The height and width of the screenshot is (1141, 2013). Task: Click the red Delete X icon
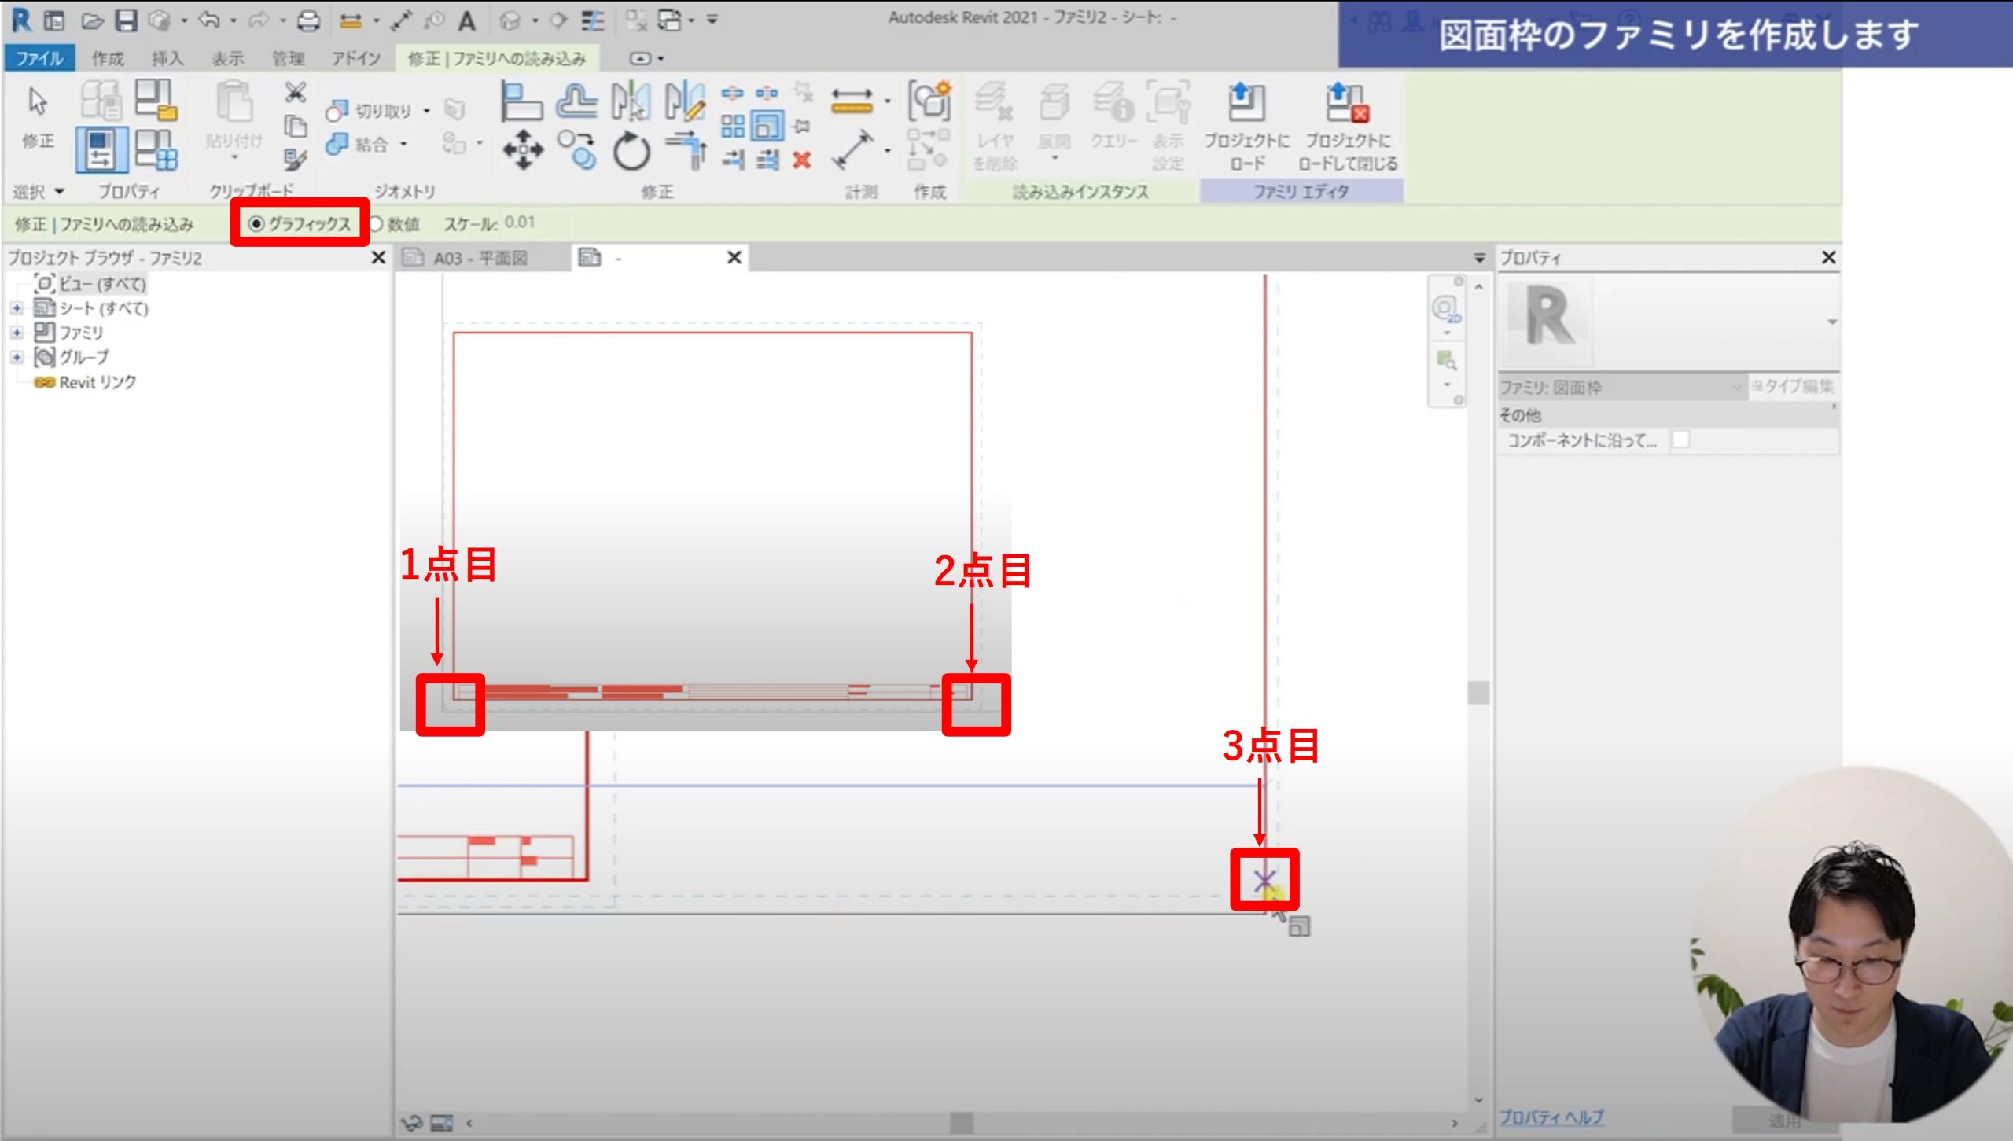point(801,160)
